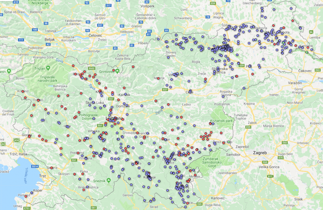Select the red marker on Portorož

(x=26, y=196)
